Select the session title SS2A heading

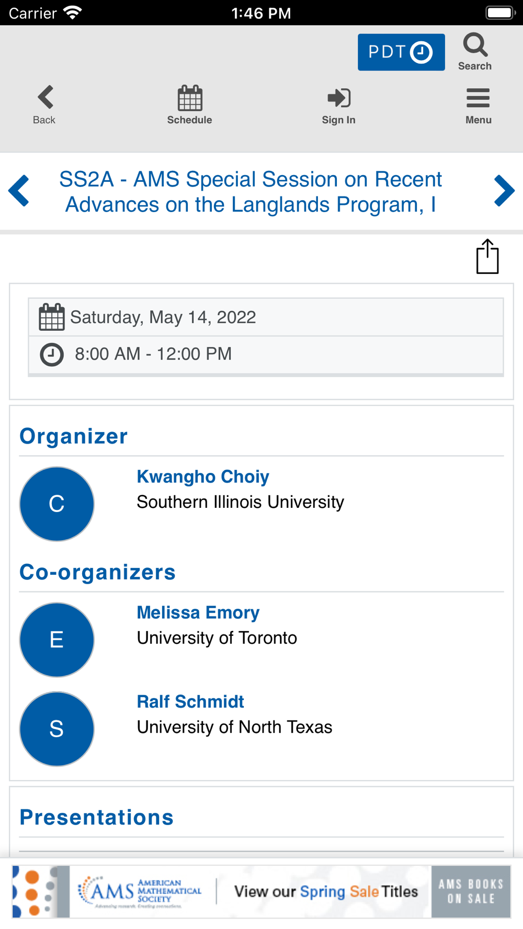click(251, 192)
